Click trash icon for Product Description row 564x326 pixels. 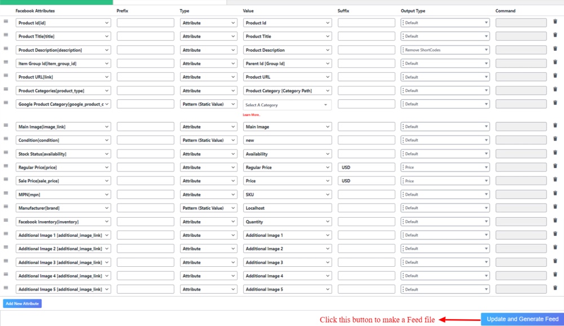click(555, 49)
